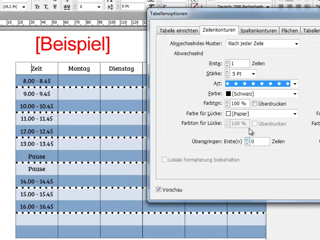Click the Überspringen Erste(n) stepper
Viewport: 320px width, 240px height.
pos(247,142)
